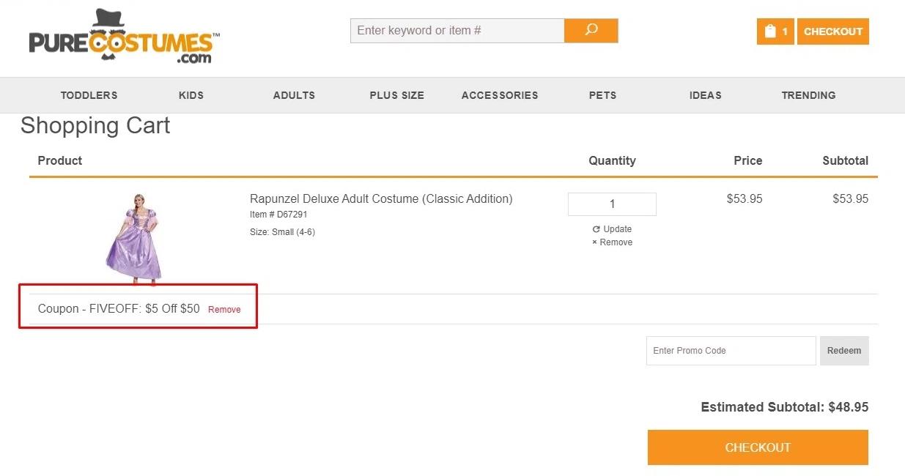Open the PETS menu
The height and width of the screenshot is (476, 905).
602,95
